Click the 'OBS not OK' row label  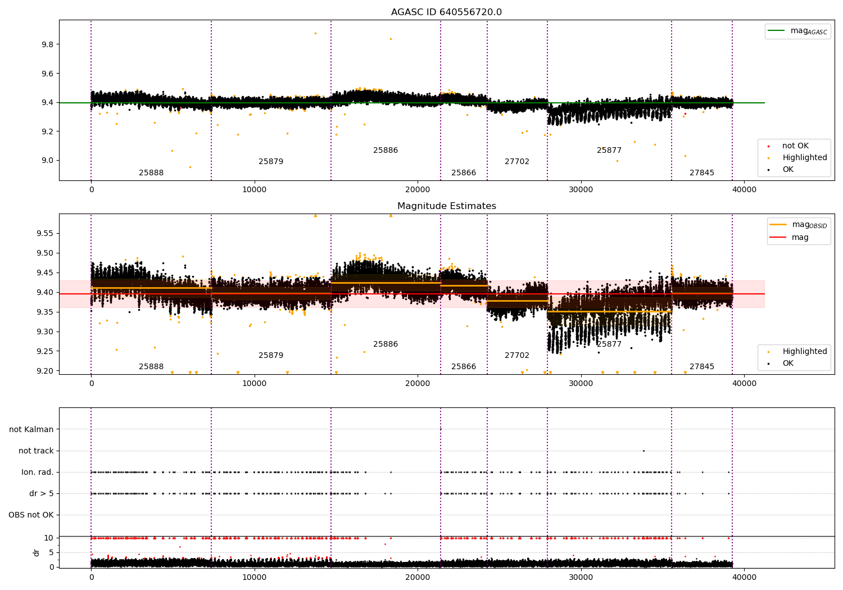coord(31,515)
